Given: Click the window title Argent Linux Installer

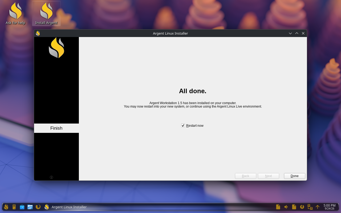Looking at the screenshot, I should click(x=170, y=33).
